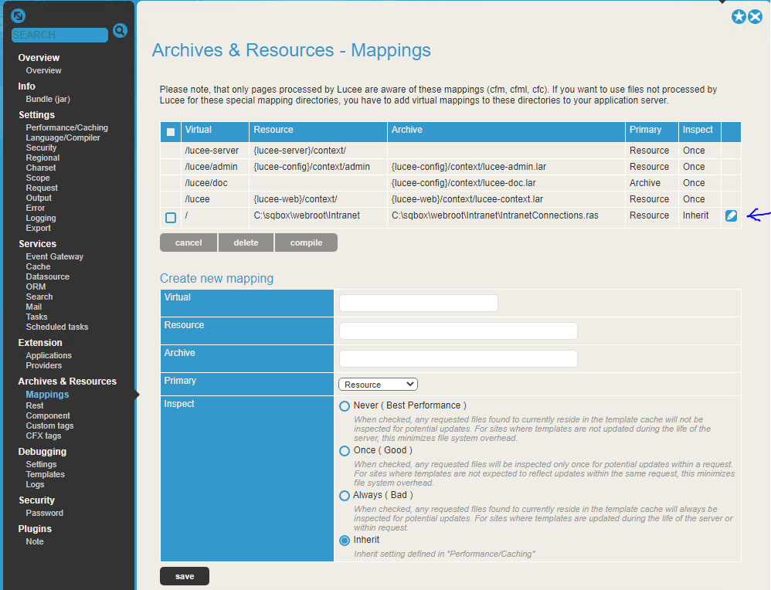Open ORM service page
This screenshot has height=590, width=771.
[x=36, y=287]
